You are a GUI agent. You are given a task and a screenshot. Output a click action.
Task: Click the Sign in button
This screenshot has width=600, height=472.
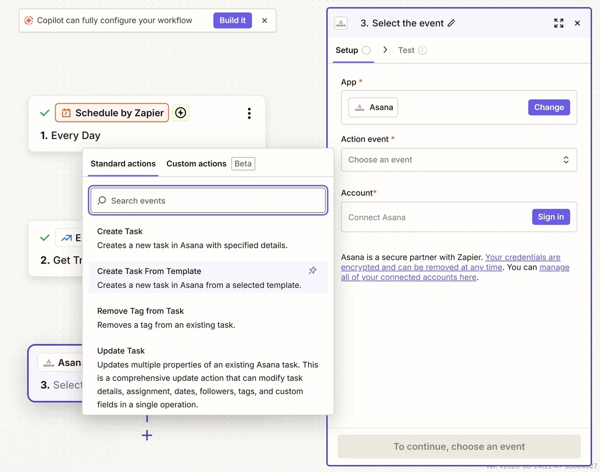(x=551, y=217)
